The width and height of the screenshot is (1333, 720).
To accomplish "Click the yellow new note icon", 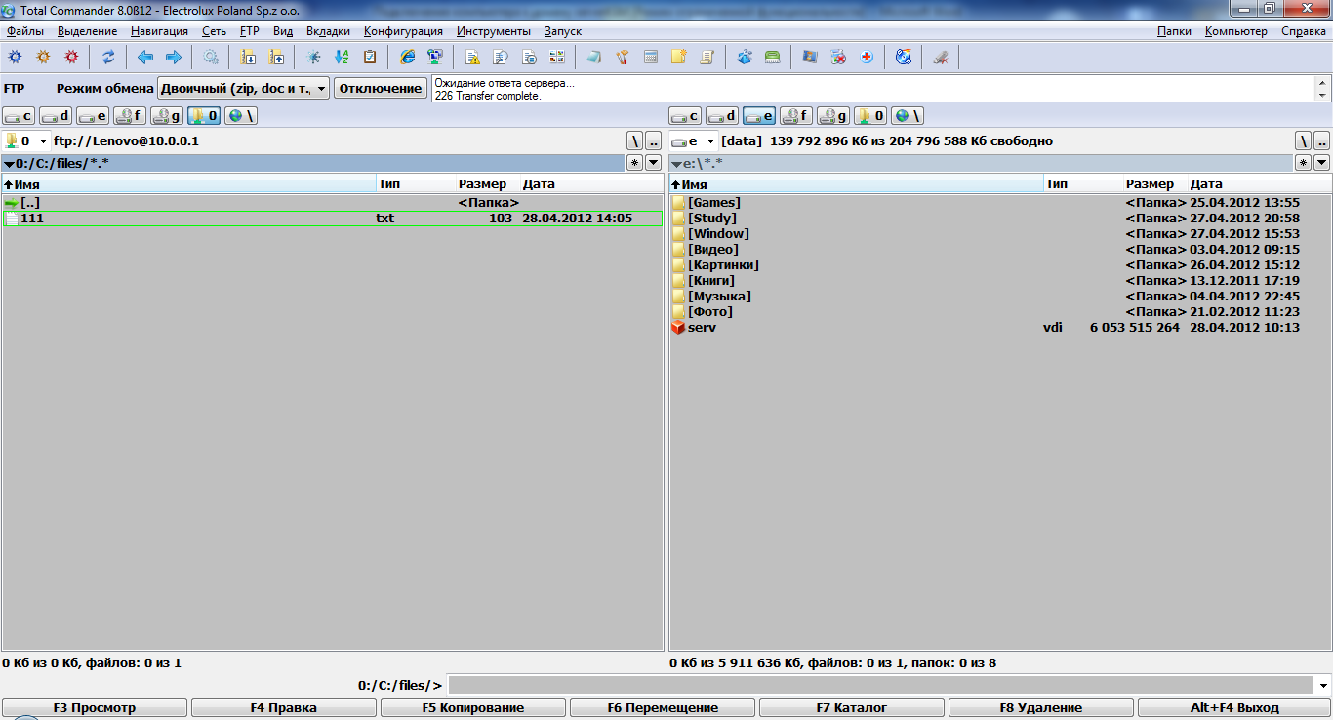I will coord(679,57).
